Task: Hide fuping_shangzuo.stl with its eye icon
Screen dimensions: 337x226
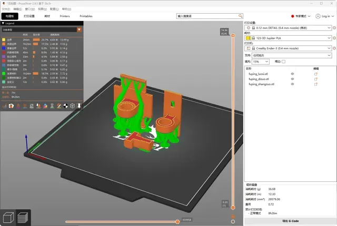Action: (292, 84)
